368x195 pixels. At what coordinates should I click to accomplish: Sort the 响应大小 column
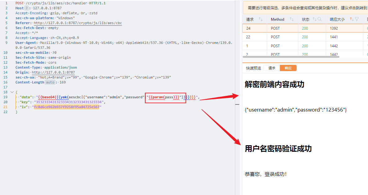point(352,19)
